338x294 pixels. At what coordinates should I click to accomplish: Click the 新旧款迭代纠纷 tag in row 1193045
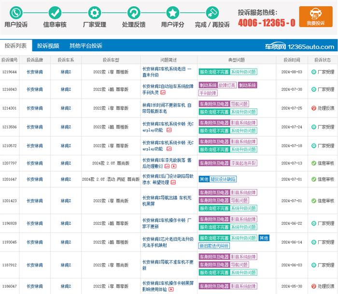coord(214,246)
